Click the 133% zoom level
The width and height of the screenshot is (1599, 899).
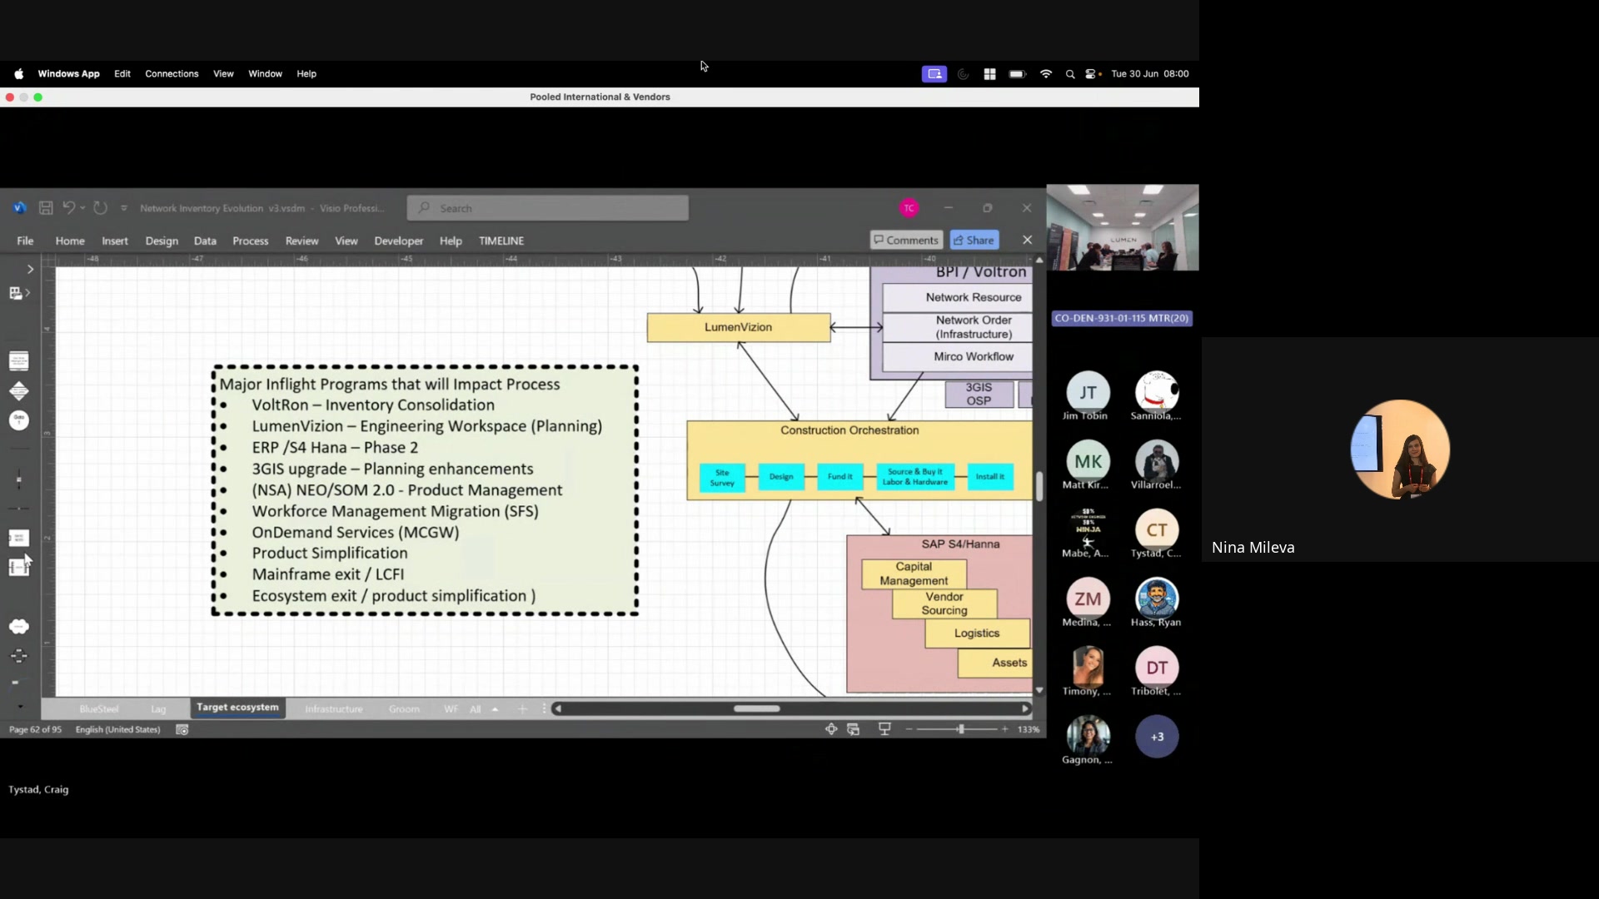[x=1029, y=729]
